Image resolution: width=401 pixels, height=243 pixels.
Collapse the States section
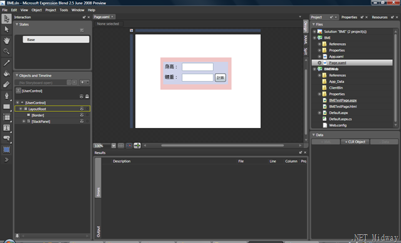(17, 24)
